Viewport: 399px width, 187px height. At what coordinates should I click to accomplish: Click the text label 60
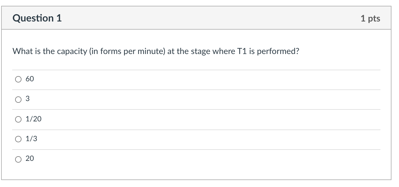tap(30, 79)
